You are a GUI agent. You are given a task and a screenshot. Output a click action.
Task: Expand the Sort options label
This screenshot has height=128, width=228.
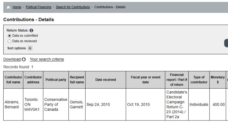pyautogui.click(x=17, y=48)
